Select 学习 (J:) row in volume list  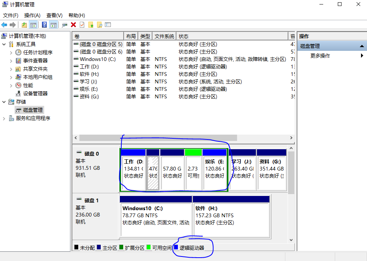pos(183,82)
